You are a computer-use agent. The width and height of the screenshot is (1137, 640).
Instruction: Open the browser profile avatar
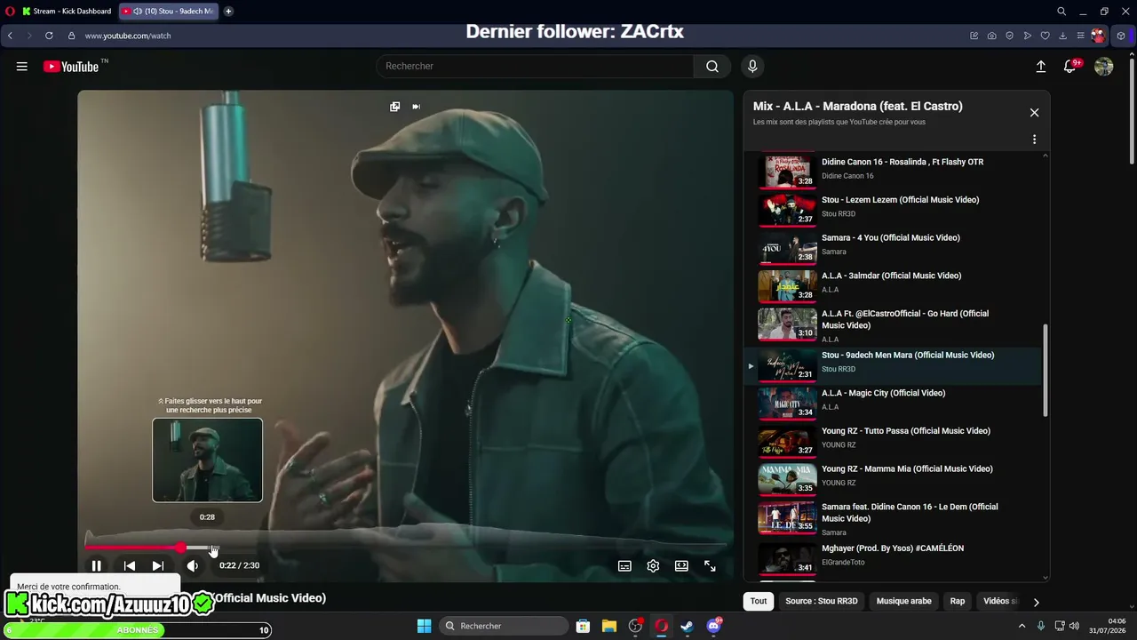(1100, 36)
